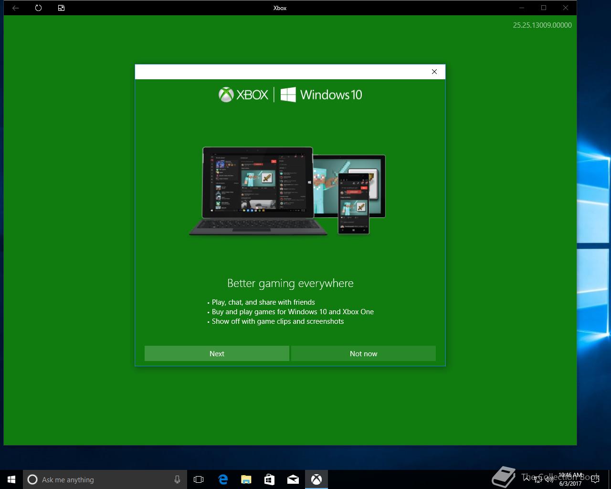Viewport: 611px width, 489px height.
Task: Open the Mail app from taskbar
Action: click(x=293, y=479)
